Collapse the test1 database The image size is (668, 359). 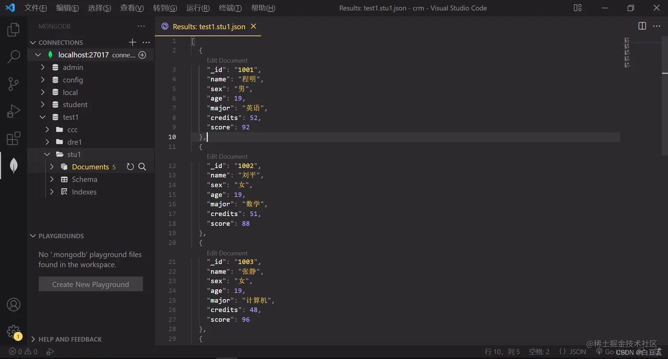point(43,117)
